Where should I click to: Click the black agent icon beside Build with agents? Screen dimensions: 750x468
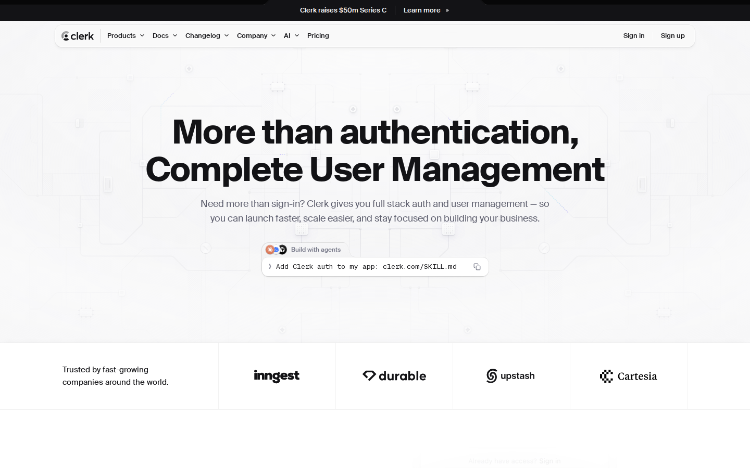(x=283, y=250)
